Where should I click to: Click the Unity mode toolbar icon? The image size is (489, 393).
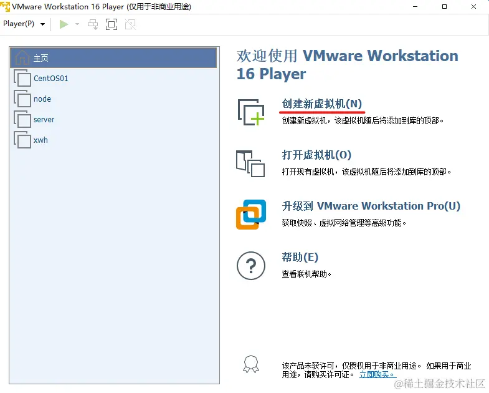pos(130,24)
